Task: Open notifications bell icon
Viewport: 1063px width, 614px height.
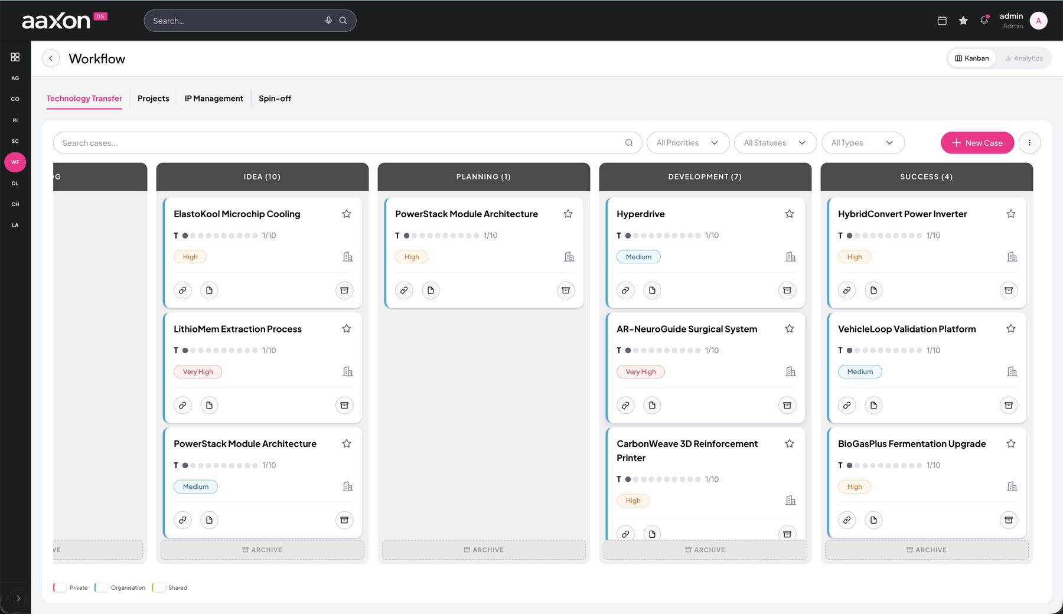Action: tap(984, 21)
